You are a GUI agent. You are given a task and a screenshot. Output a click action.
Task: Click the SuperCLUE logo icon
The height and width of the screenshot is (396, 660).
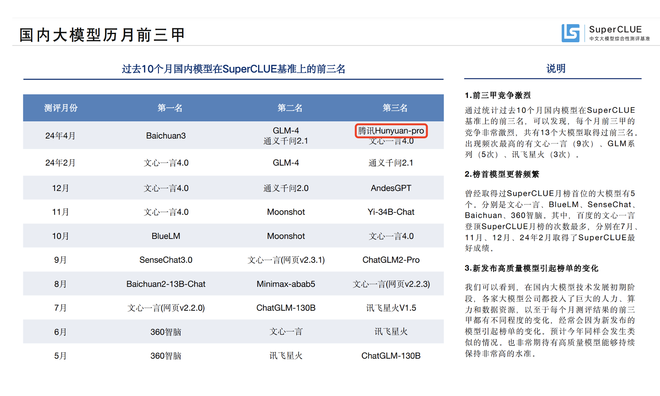point(571,33)
